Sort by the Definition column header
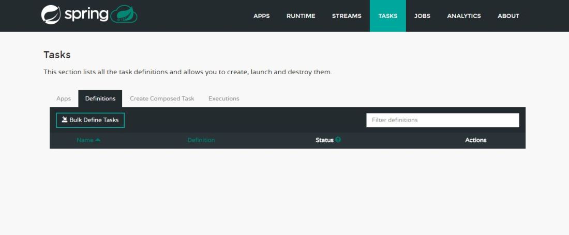 pyautogui.click(x=201, y=140)
